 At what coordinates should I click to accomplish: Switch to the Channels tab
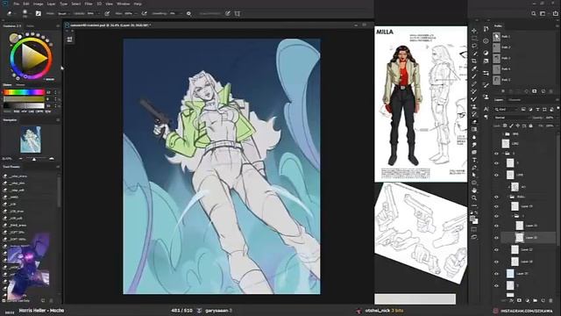click(x=515, y=100)
